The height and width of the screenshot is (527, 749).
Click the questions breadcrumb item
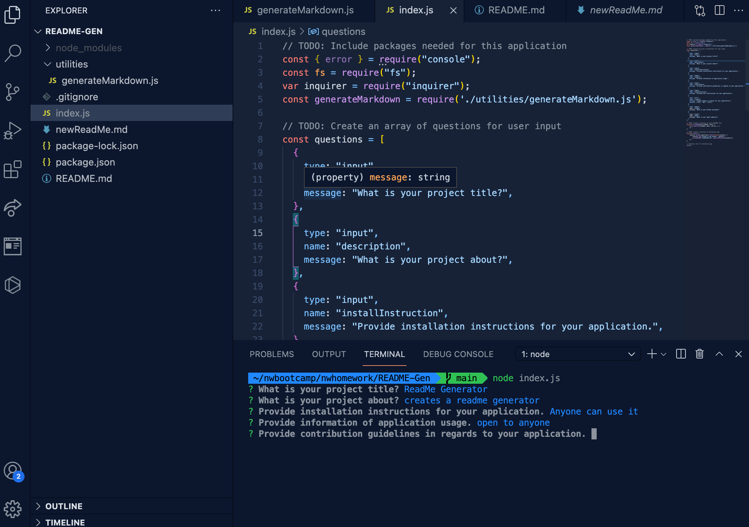pos(343,32)
